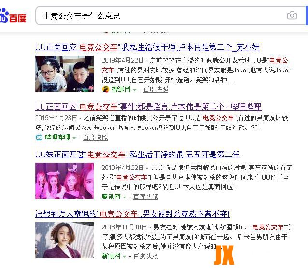Click thumbnail of two men streaming

click(x=64, y=73)
